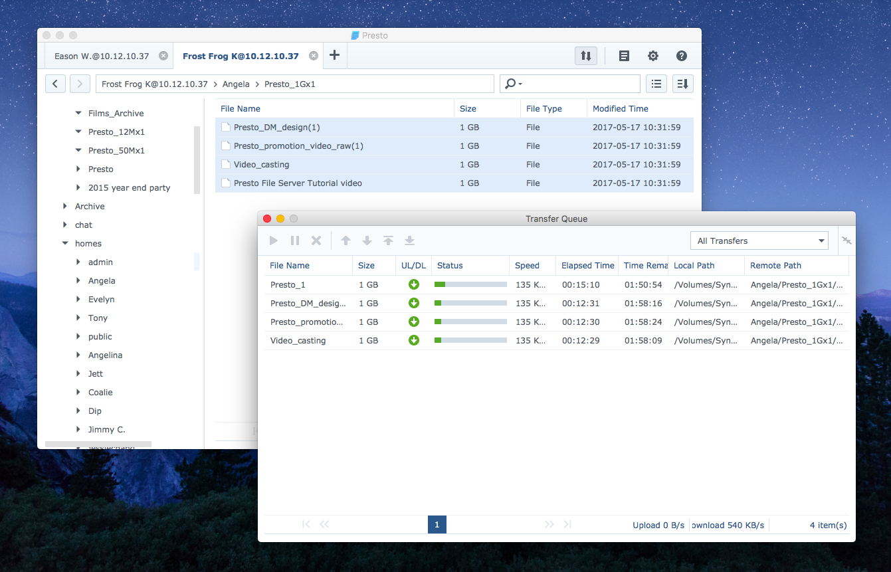Click Angela in the breadcrumb path

(236, 84)
